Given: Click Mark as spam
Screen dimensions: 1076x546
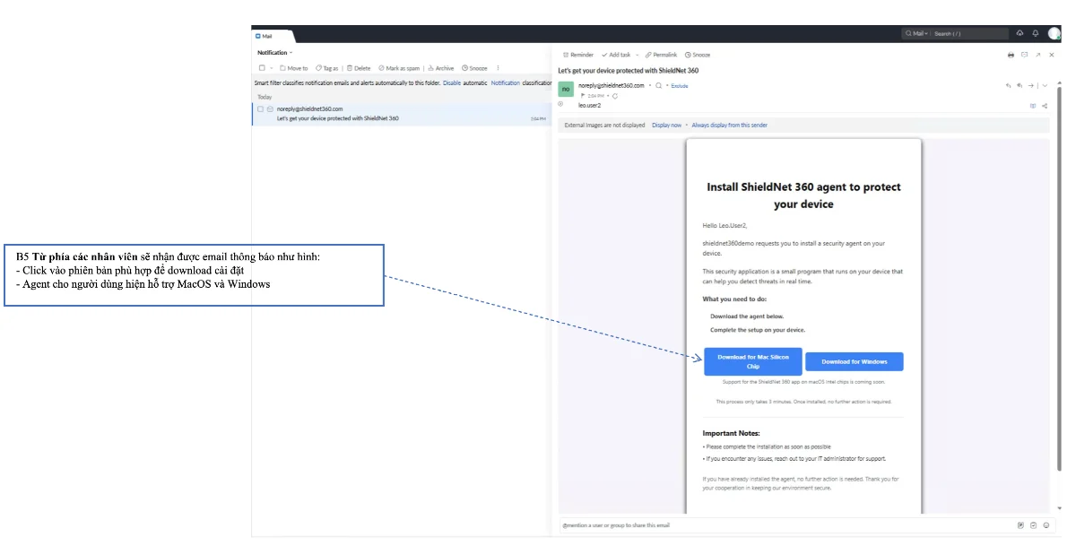Looking at the screenshot, I should point(399,68).
